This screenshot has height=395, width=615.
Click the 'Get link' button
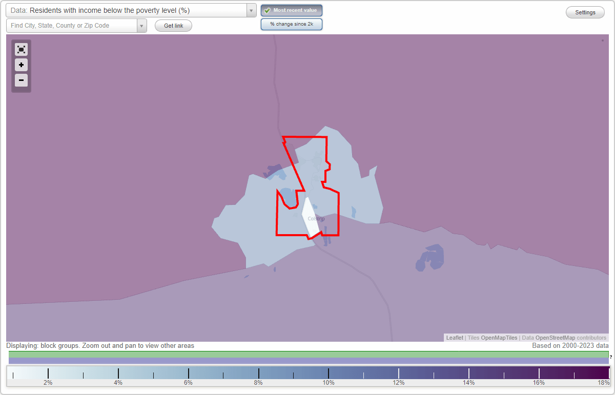[173, 25]
